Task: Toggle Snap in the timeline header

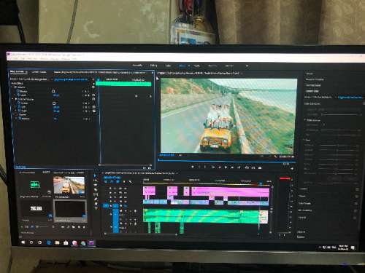Action: click(112, 181)
